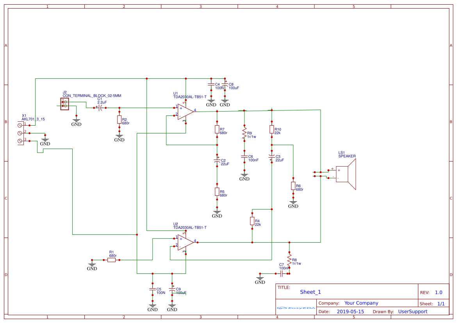Image resolution: width=457 pixels, height=323 pixels.
Task: Click resistor R5 680r symbol
Action: (217, 192)
